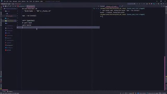The width and height of the screenshot is (167, 94).
Task: Click Collapse All in project panel
Action: pos(10,6)
